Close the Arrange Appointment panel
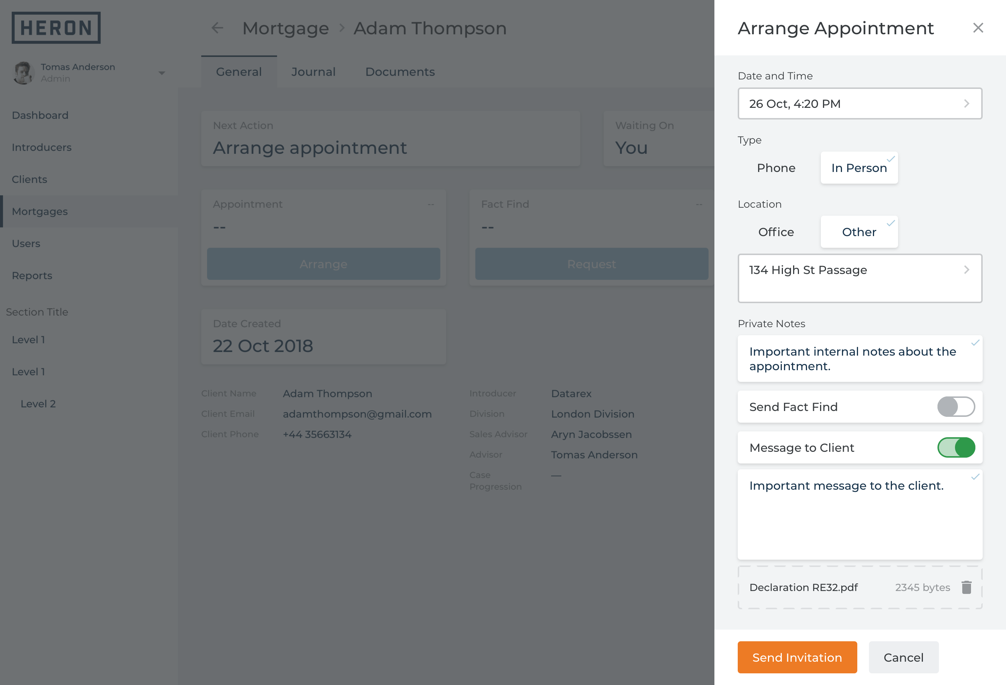 (x=978, y=28)
